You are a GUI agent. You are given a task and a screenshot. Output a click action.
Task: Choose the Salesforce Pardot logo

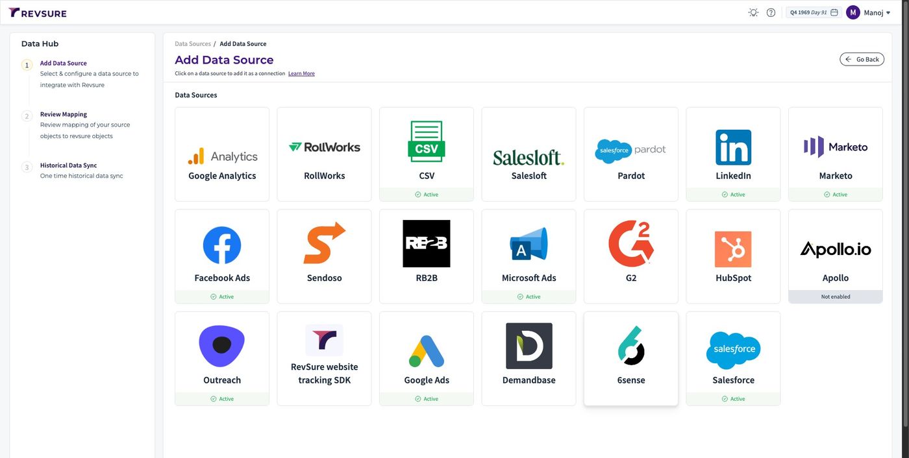pyautogui.click(x=631, y=151)
